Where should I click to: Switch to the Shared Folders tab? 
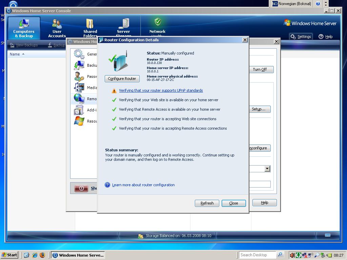tap(90, 28)
